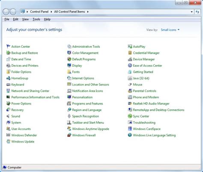Open the Windows Defender link
Viewport: 203px width, 172px height.
pos(24,135)
